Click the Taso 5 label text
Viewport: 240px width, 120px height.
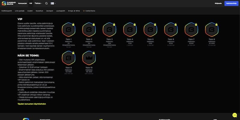coord(150,39)
